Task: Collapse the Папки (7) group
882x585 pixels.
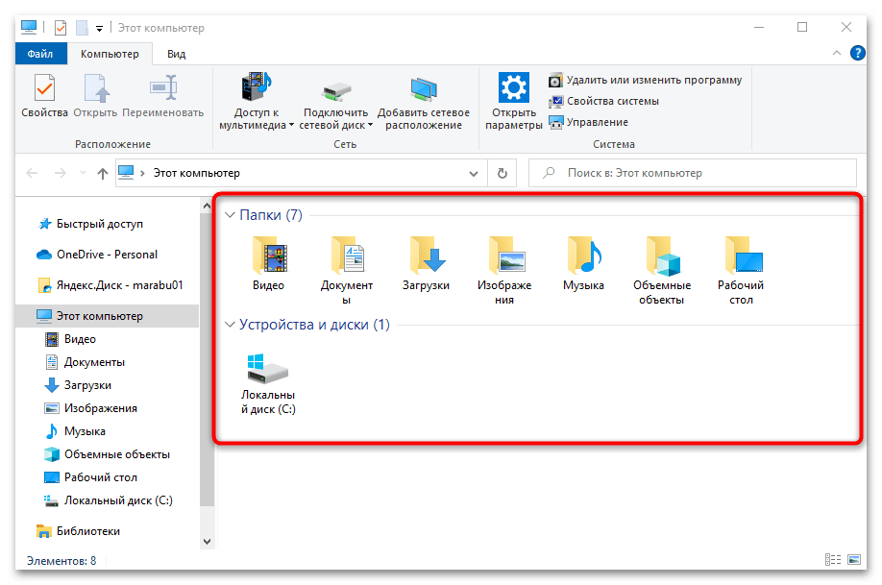Action: pos(230,215)
